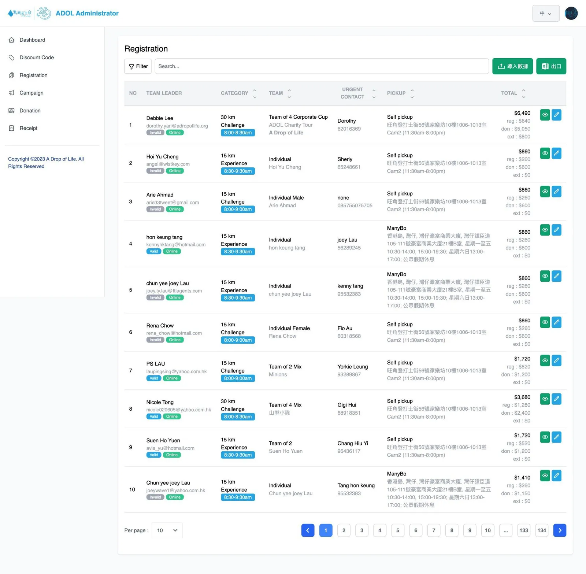Edit hon keung tang's registration with the pencil
Viewport: 586px width, 574px height.
556,230
